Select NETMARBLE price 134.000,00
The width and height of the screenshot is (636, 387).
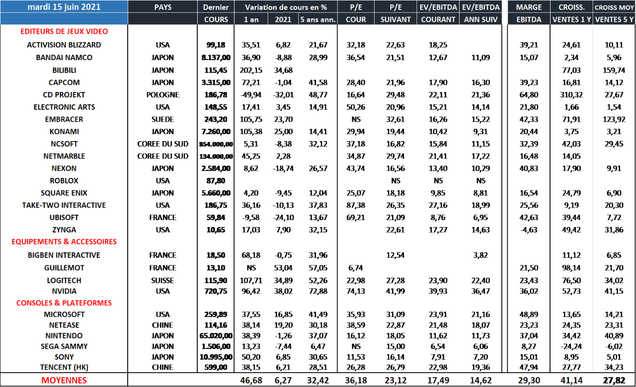[x=216, y=156]
